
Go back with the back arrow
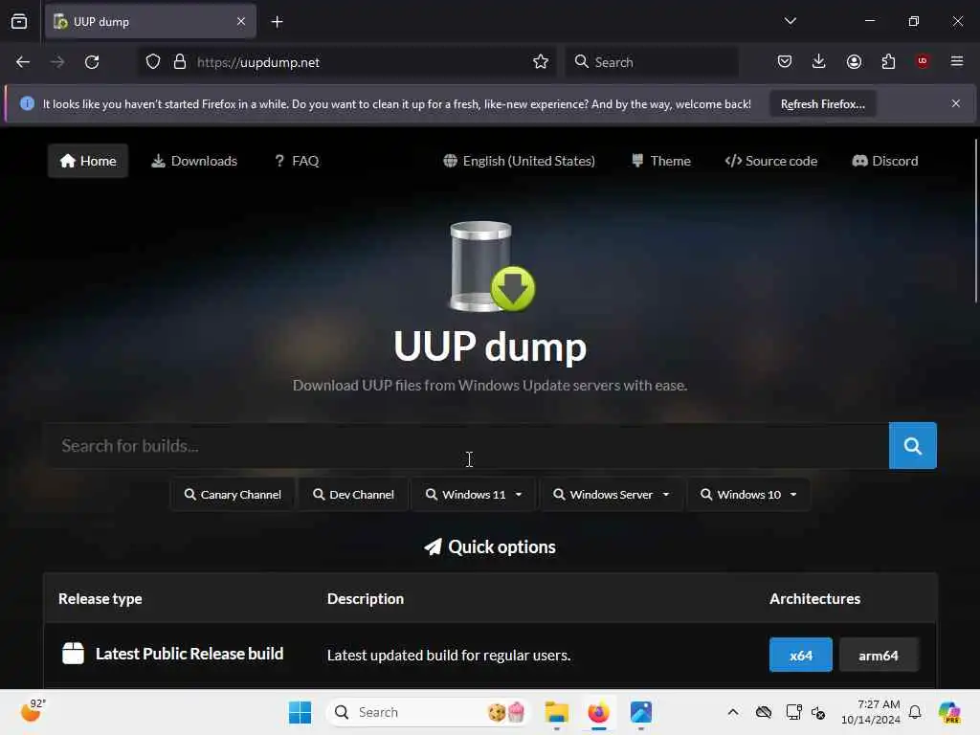tap(23, 62)
